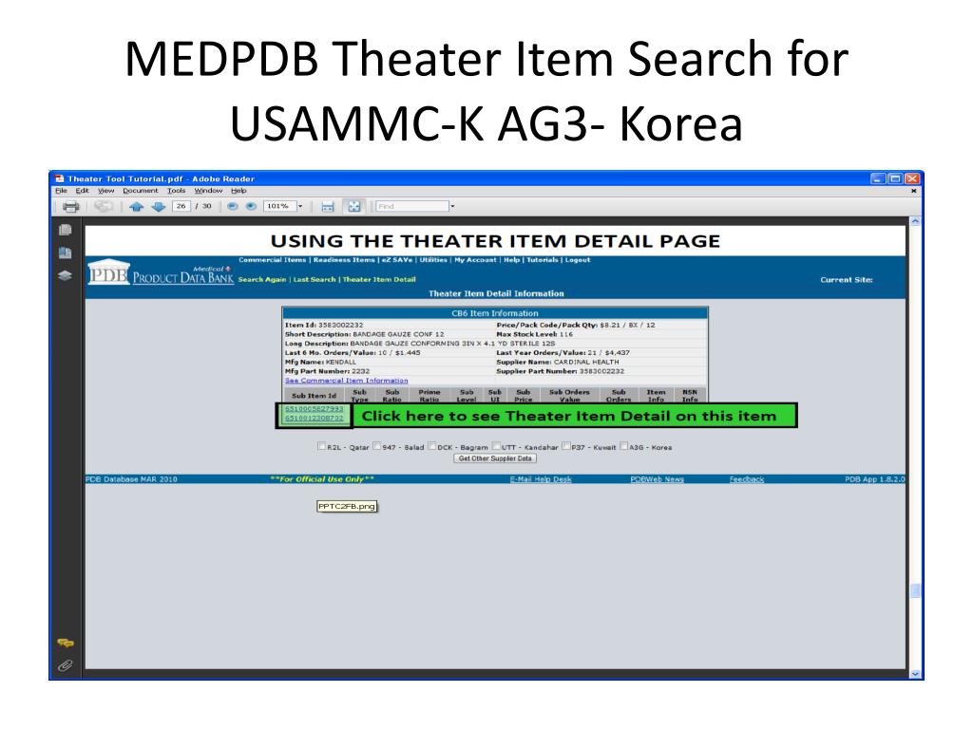Click the Supplier Name CARDINAL HEALTH text
The height and width of the screenshot is (729, 973).
click(557, 362)
